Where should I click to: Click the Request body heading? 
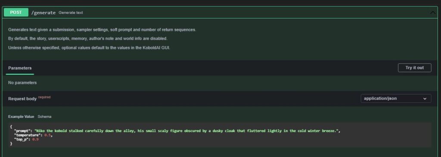click(22, 99)
